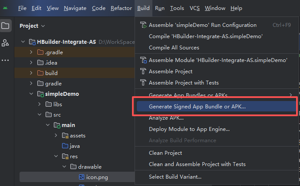Click the build orange folder icon
This screenshot has height=186, width=300.
click(40, 73)
